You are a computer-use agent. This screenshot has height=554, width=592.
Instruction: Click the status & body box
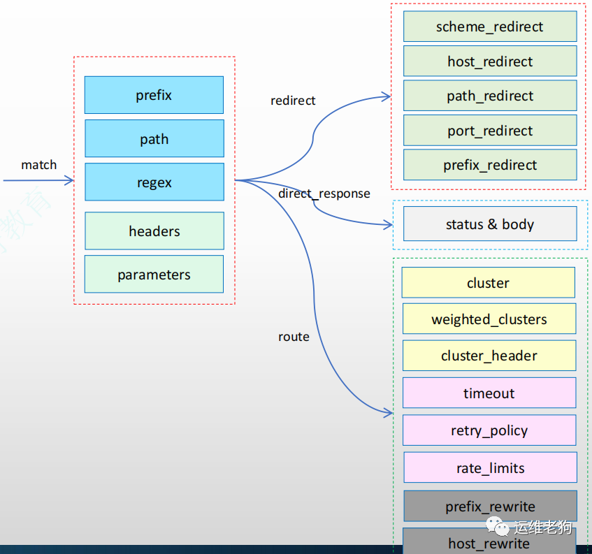[x=490, y=224]
